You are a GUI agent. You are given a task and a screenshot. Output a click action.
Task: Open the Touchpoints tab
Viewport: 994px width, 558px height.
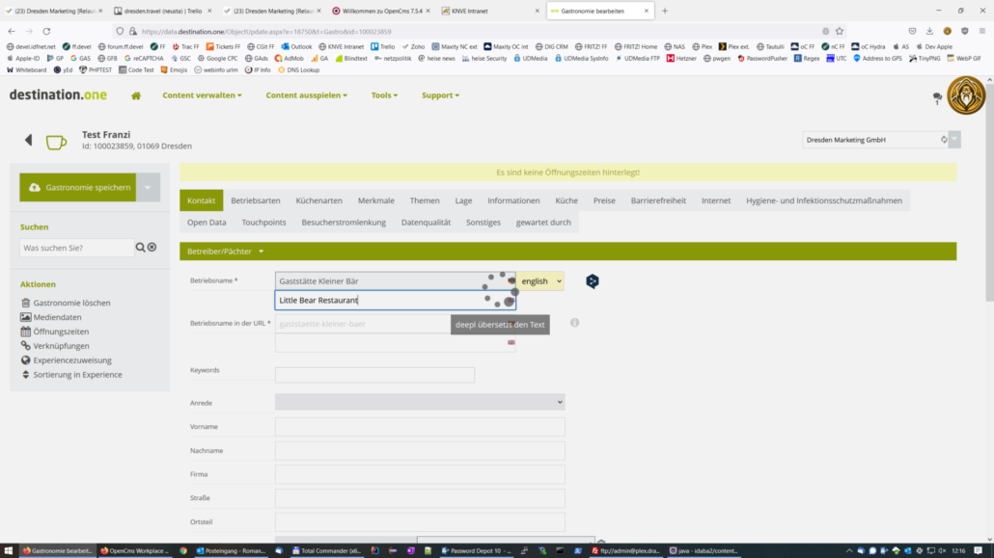pos(263,223)
